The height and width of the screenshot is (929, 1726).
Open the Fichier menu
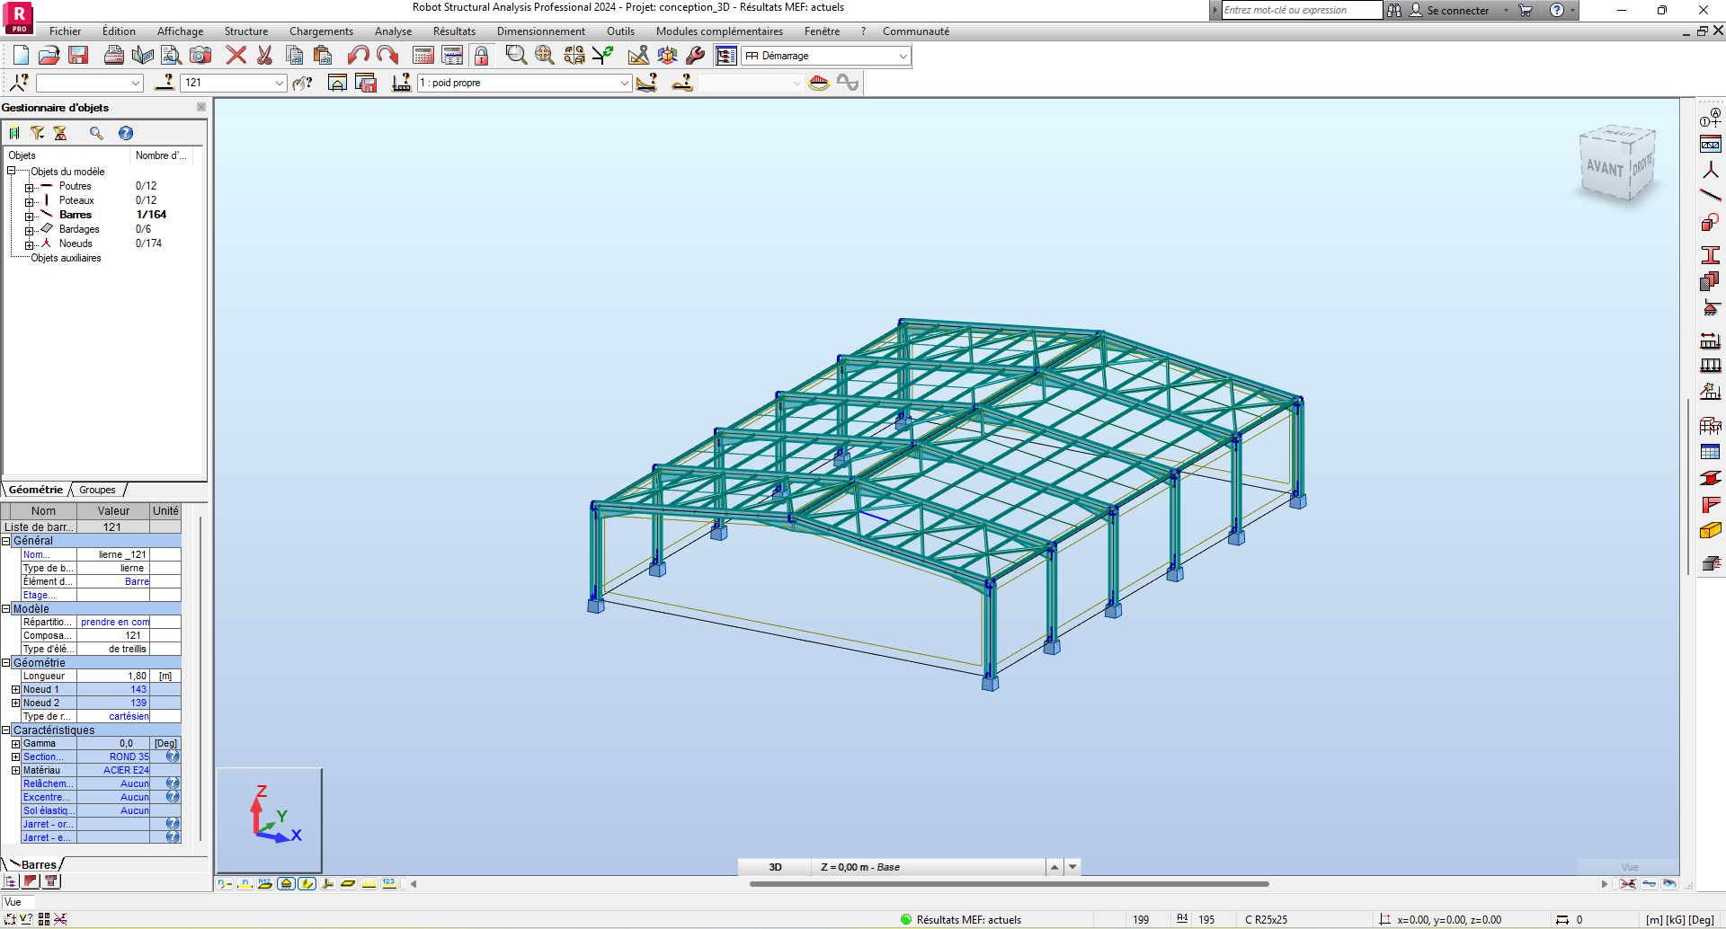(65, 31)
